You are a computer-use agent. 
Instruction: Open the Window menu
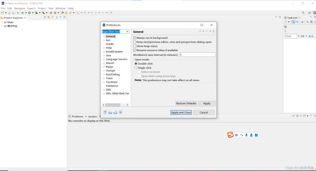click(x=60, y=8)
